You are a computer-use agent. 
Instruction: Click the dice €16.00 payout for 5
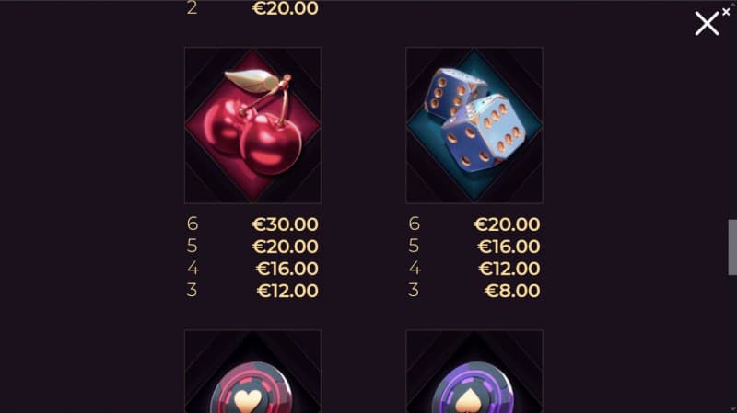509,247
